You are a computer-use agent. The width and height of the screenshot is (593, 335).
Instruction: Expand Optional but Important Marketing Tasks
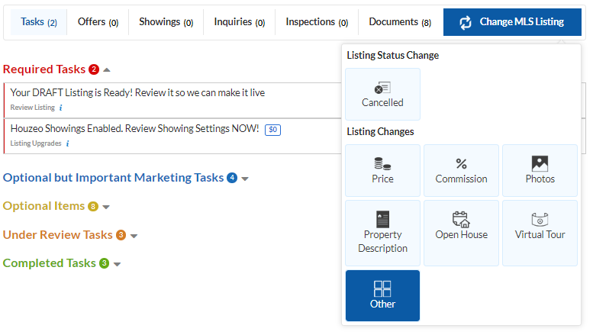245,179
